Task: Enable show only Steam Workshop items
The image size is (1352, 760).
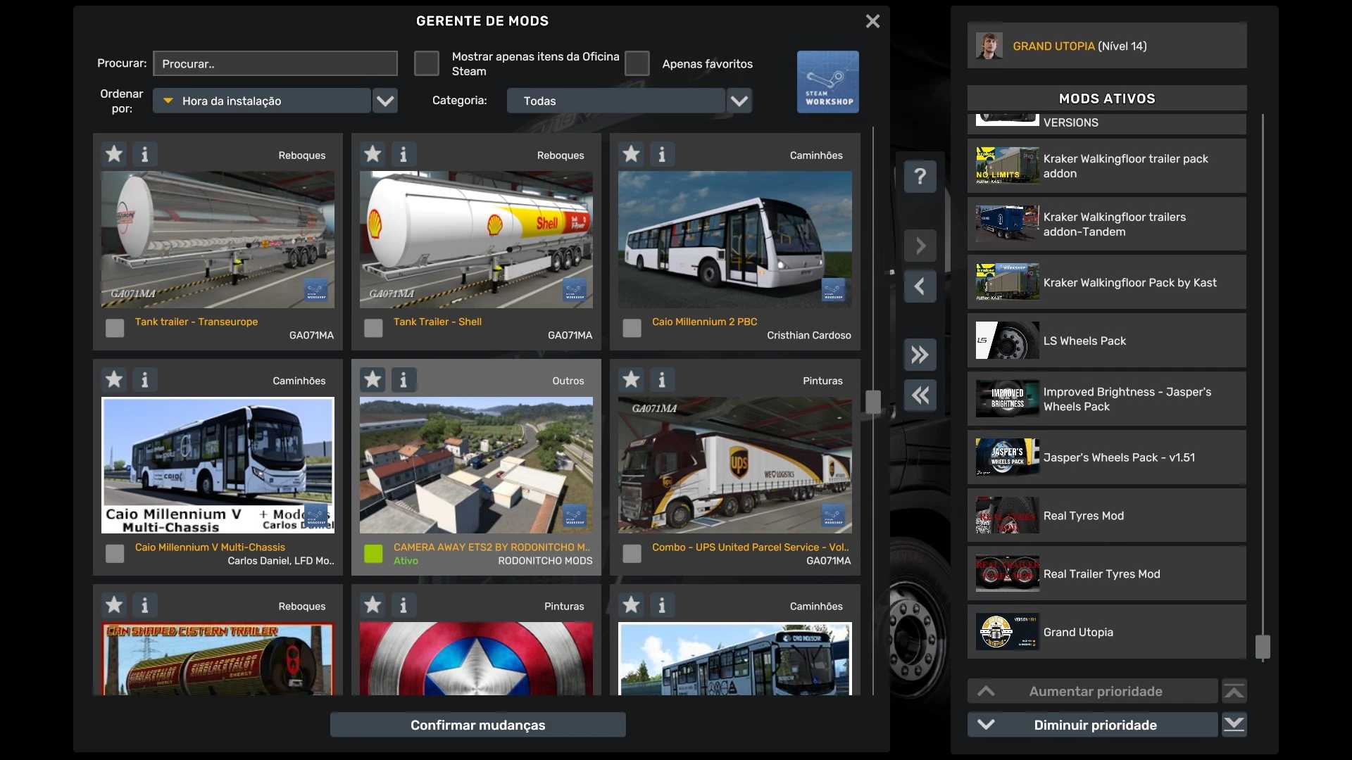Action: pos(427,63)
